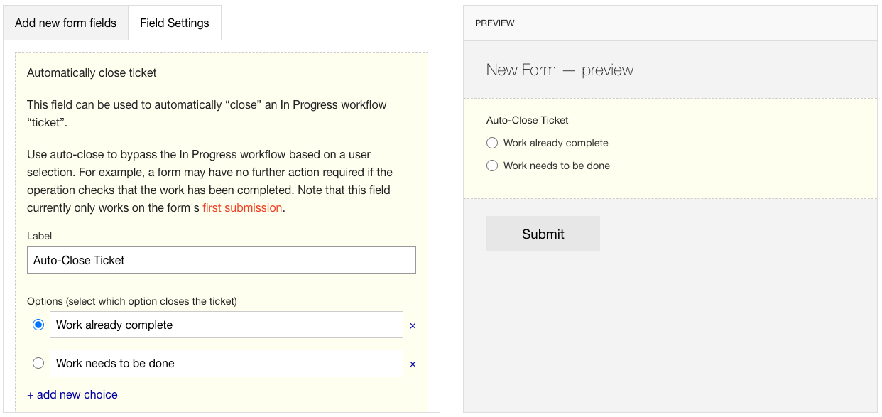882x417 pixels.
Task: Edit the 'Work already complete' option text box
Action: tap(227, 325)
